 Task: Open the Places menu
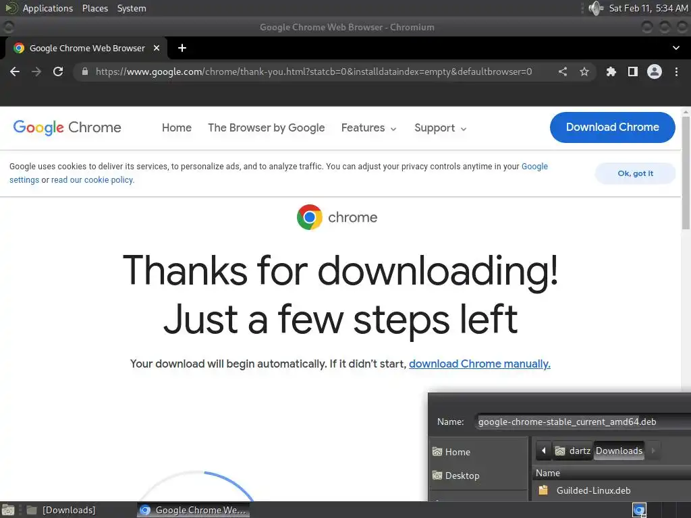tap(94, 8)
